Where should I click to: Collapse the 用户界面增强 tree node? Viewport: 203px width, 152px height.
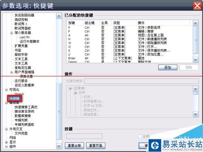(12, 72)
